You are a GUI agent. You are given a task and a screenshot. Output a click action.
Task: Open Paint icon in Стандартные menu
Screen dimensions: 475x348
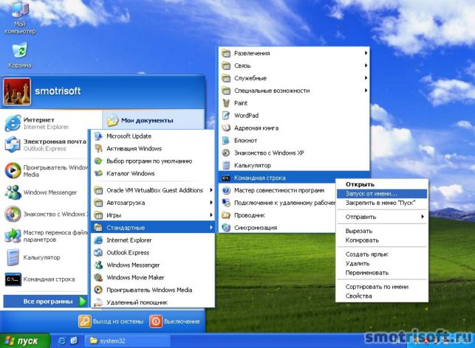(226, 103)
